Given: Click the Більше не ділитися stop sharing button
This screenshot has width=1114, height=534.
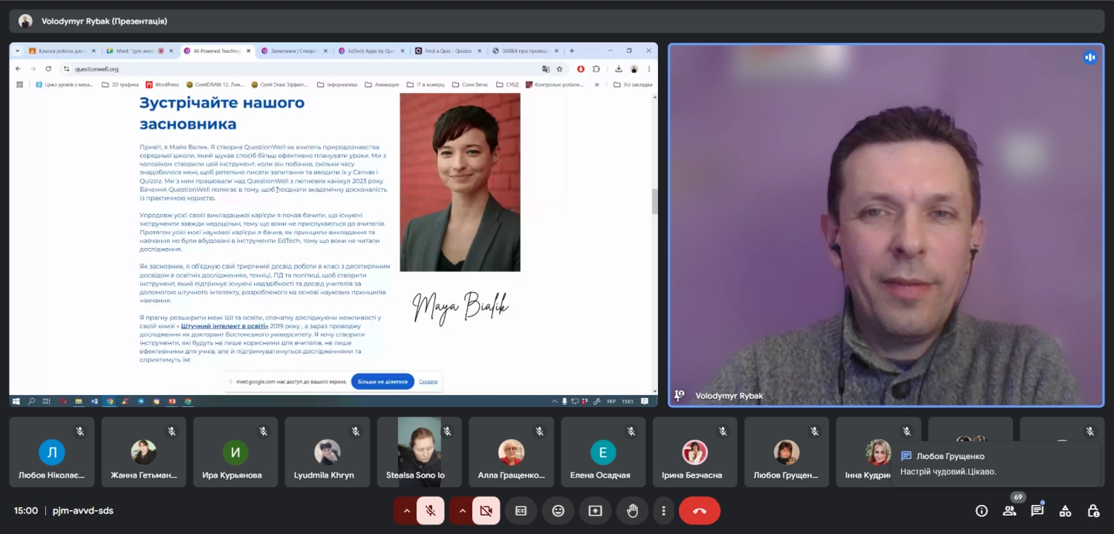Looking at the screenshot, I should (382, 381).
